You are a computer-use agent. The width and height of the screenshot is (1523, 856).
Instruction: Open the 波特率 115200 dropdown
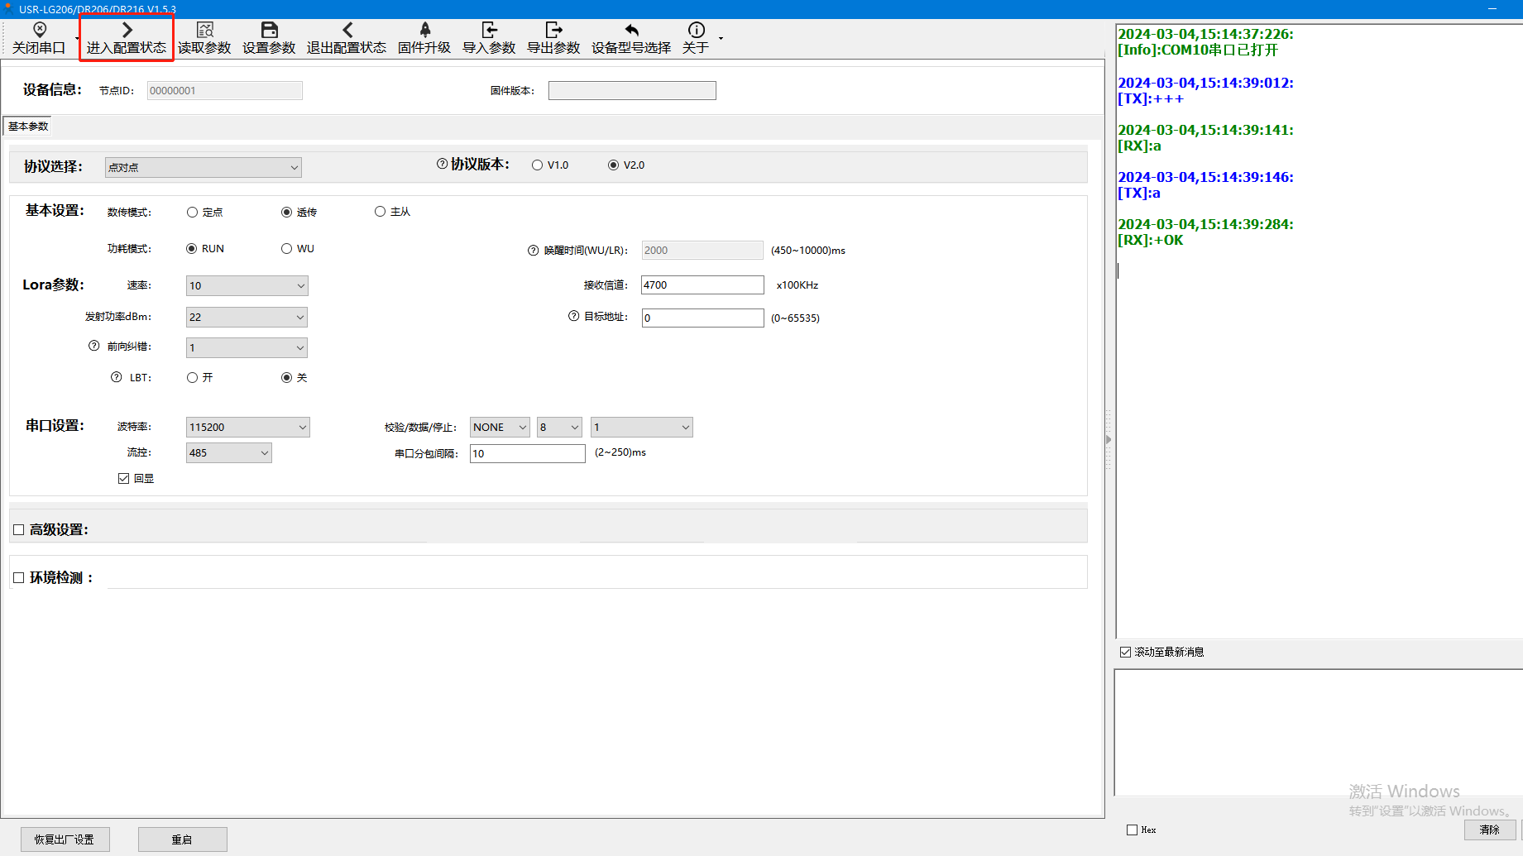(x=248, y=428)
